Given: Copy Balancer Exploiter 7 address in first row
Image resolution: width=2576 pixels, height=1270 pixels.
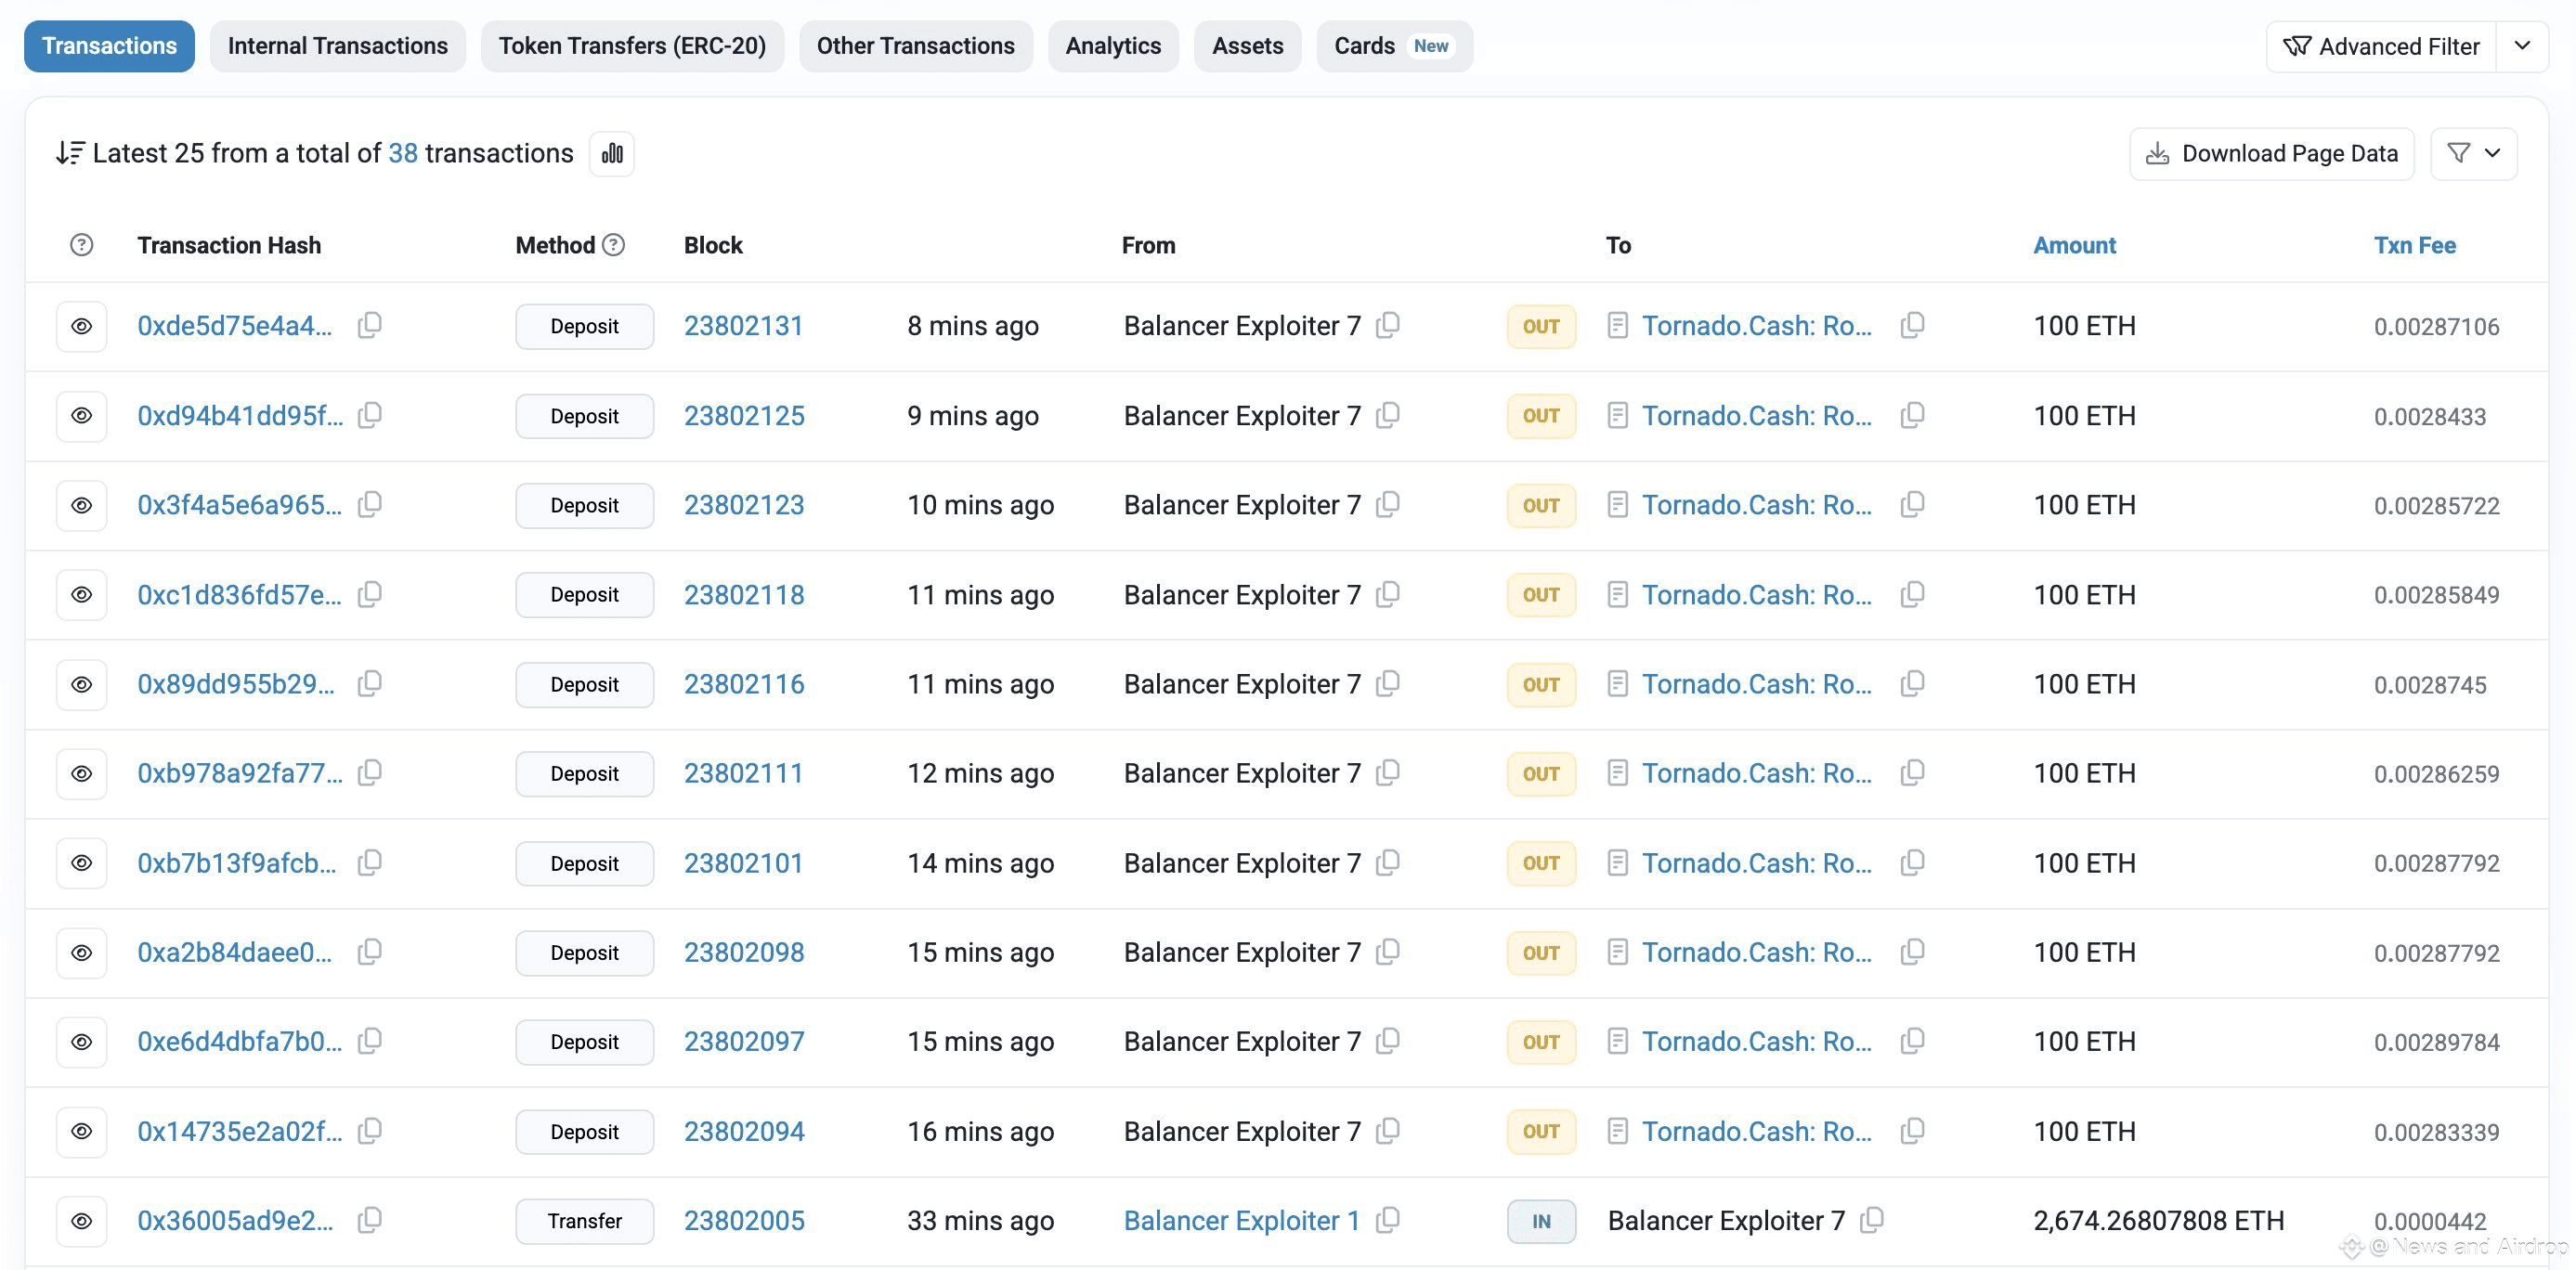Looking at the screenshot, I should click(x=1388, y=325).
